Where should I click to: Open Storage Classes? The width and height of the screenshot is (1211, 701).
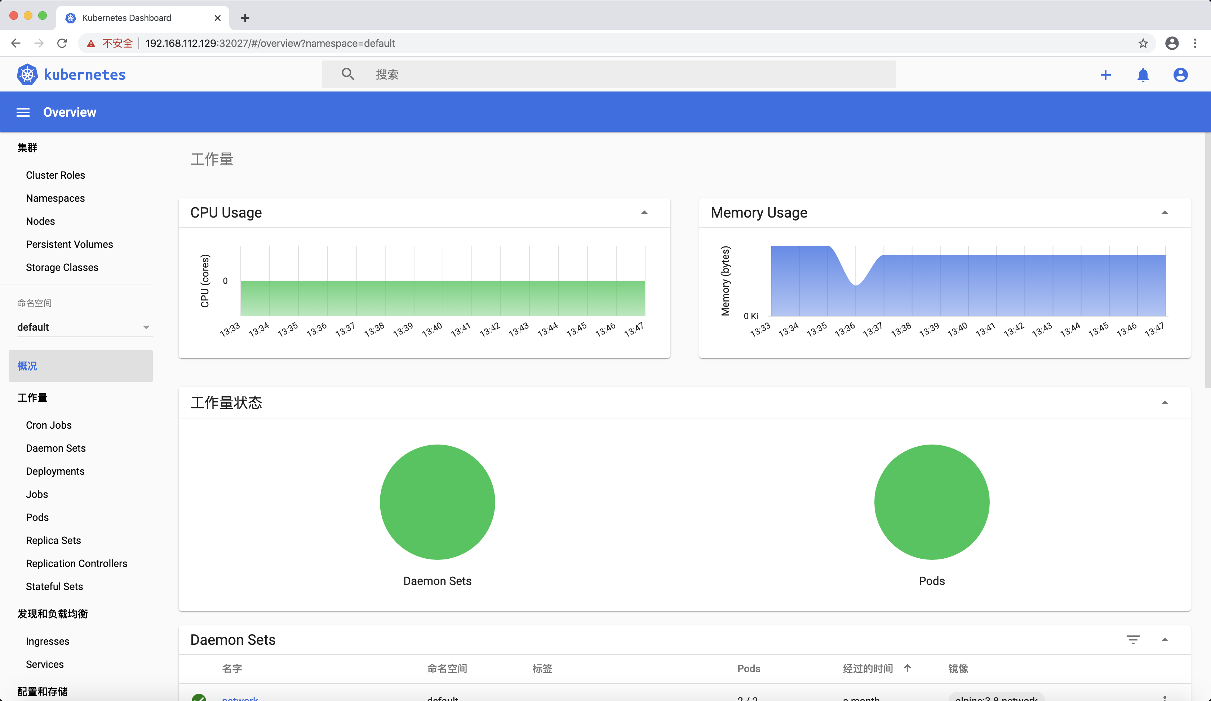62,267
